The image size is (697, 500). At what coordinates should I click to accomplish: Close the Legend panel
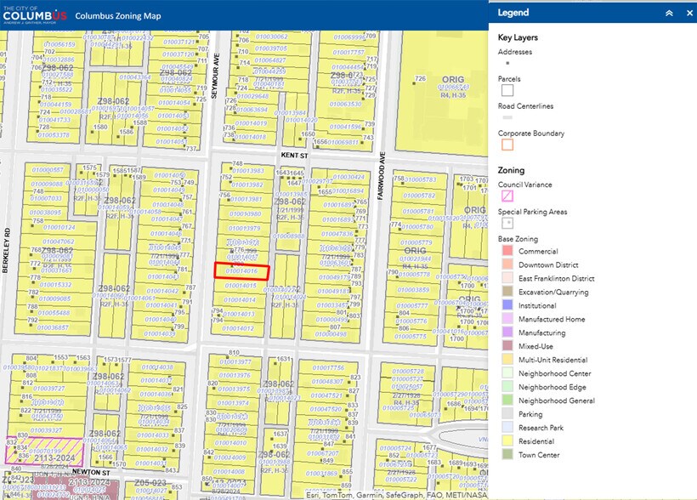[687, 13]
